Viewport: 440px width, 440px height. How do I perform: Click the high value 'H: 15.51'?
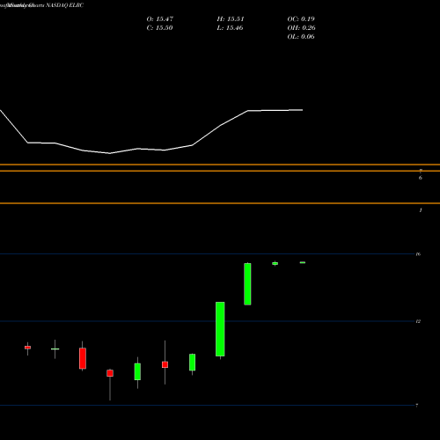point(231,19)
